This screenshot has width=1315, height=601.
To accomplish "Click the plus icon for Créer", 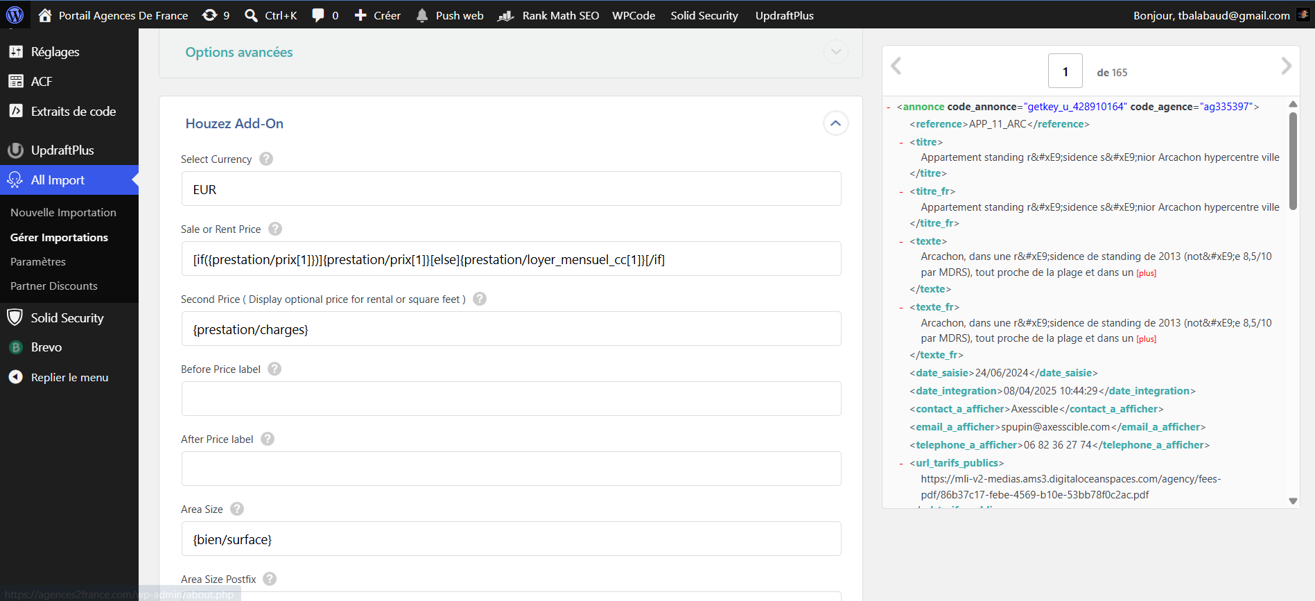I will (x=360, y=15).
